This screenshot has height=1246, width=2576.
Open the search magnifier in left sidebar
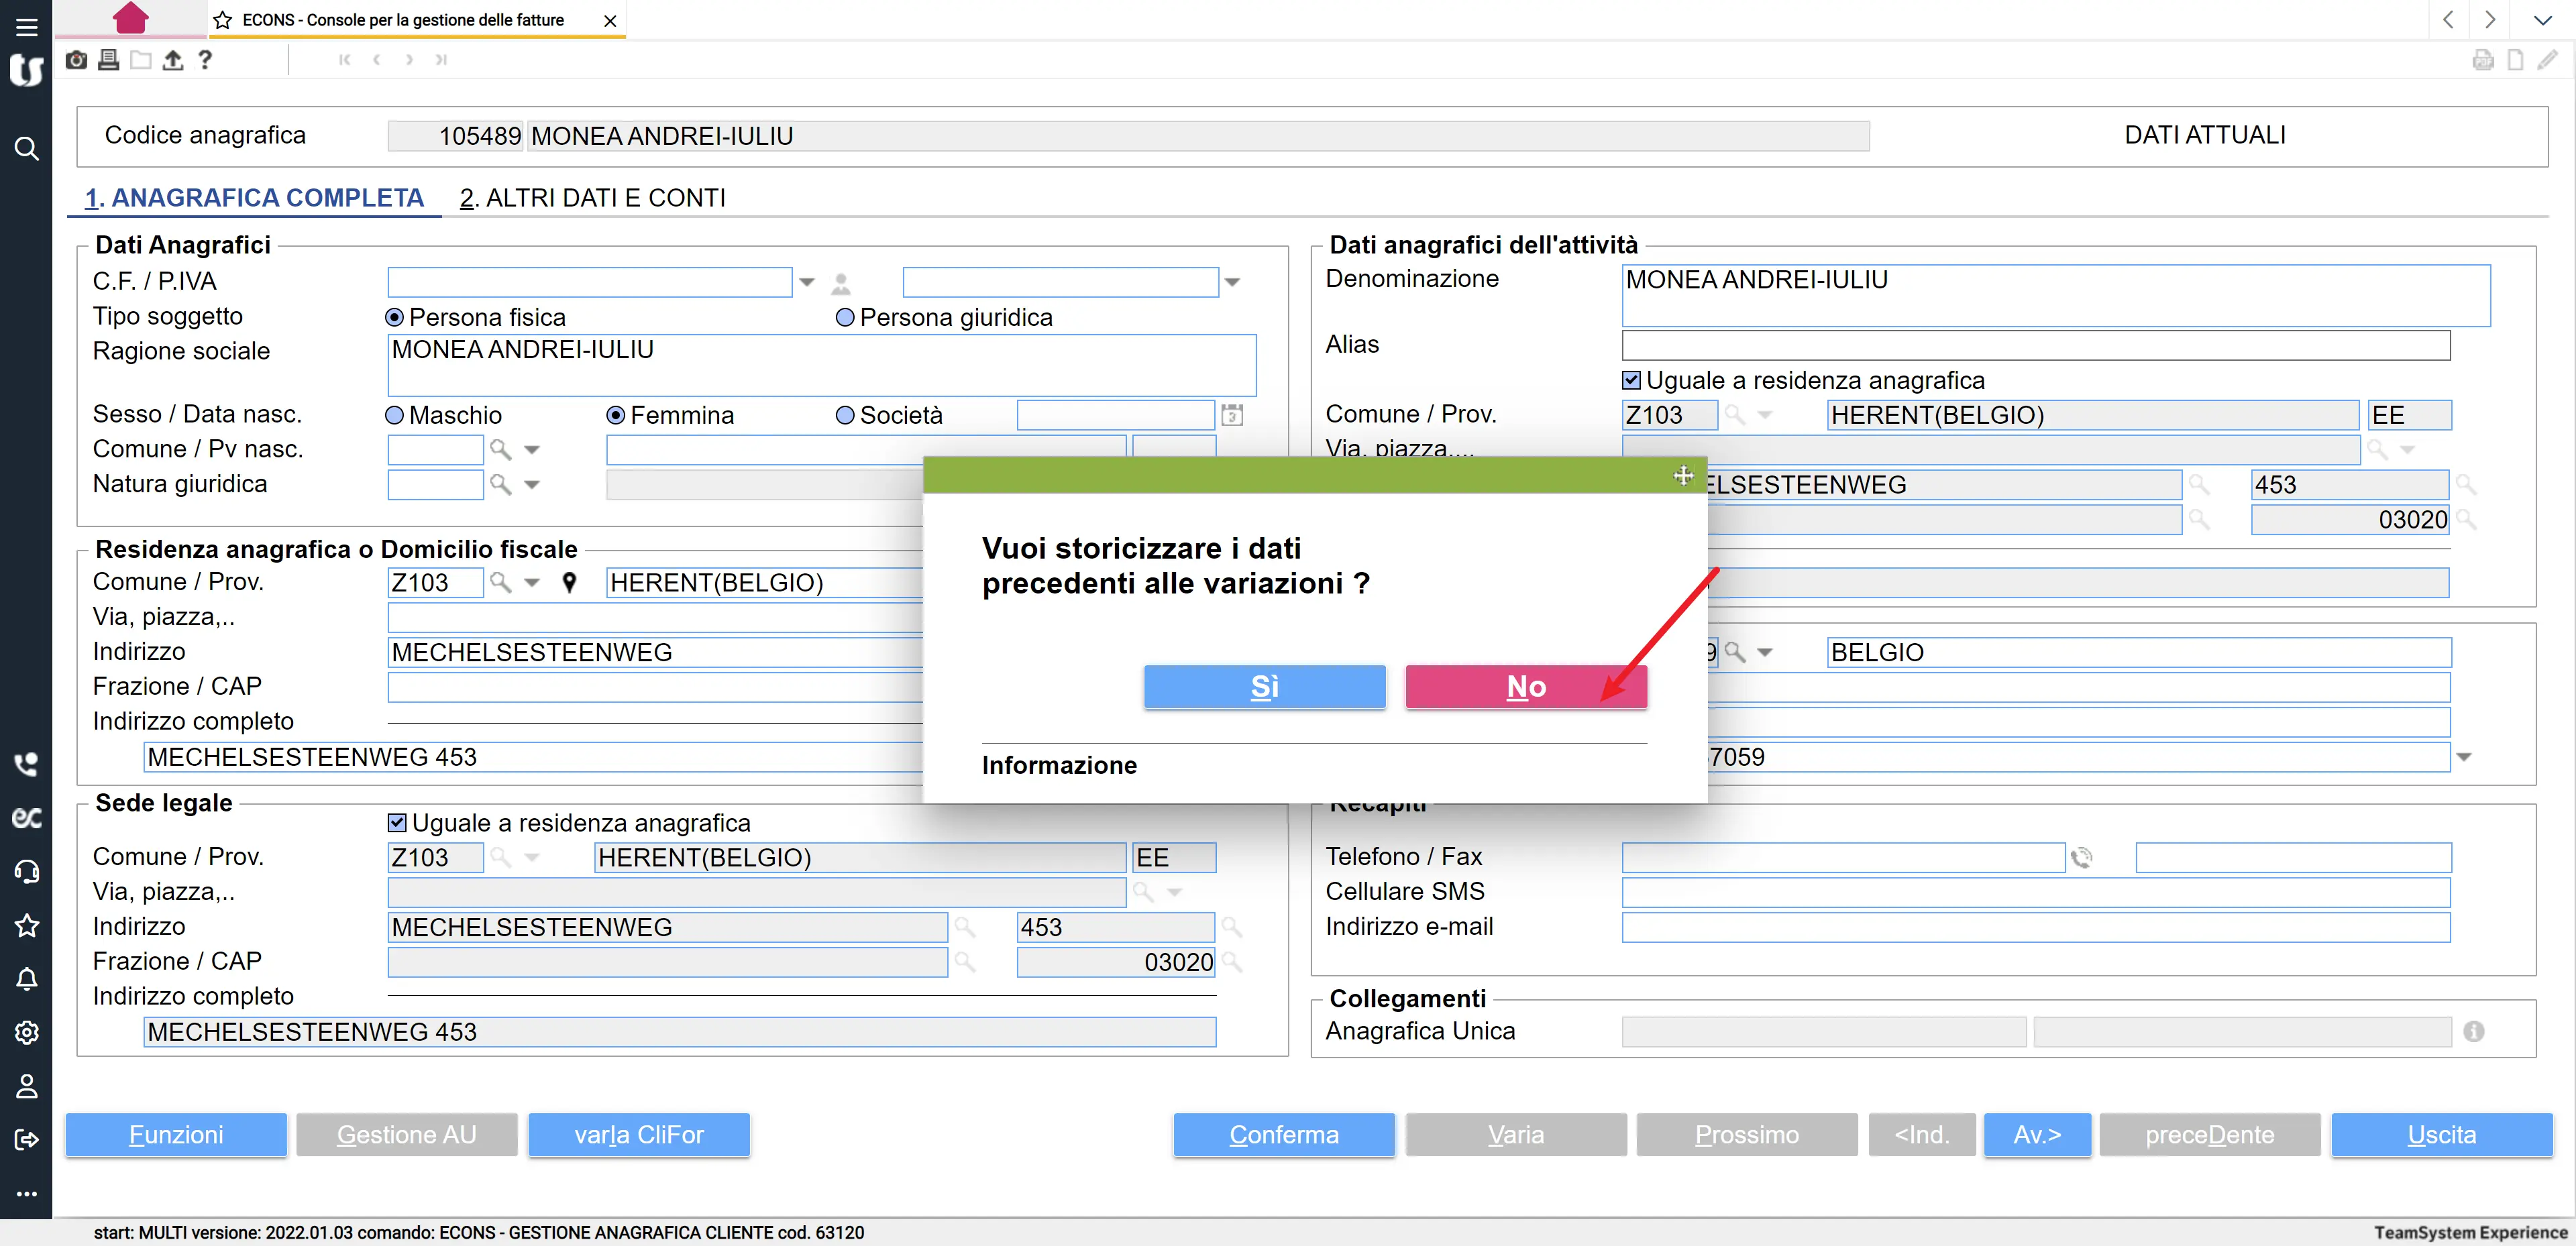coord(27,149)
